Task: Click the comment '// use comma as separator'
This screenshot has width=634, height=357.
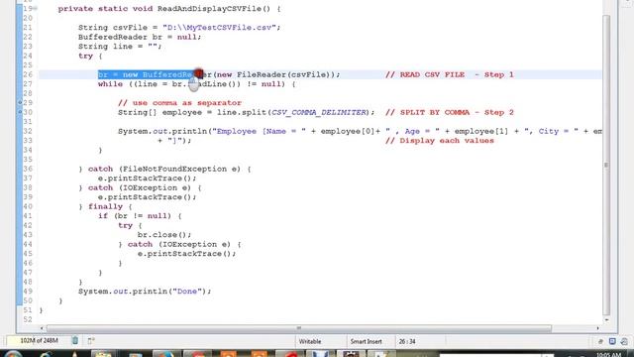Action: (179, 103)
